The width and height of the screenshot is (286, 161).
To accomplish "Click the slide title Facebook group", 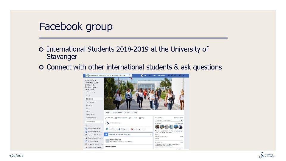I will (76, 27).
